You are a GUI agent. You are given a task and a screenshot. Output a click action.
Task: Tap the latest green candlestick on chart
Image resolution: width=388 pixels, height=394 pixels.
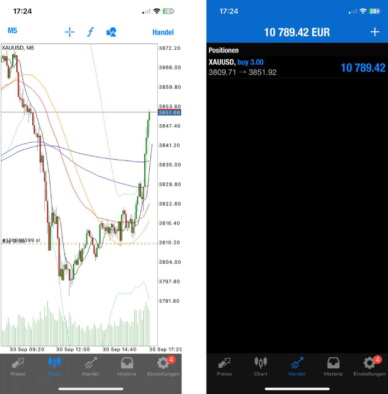click(149, 115)
